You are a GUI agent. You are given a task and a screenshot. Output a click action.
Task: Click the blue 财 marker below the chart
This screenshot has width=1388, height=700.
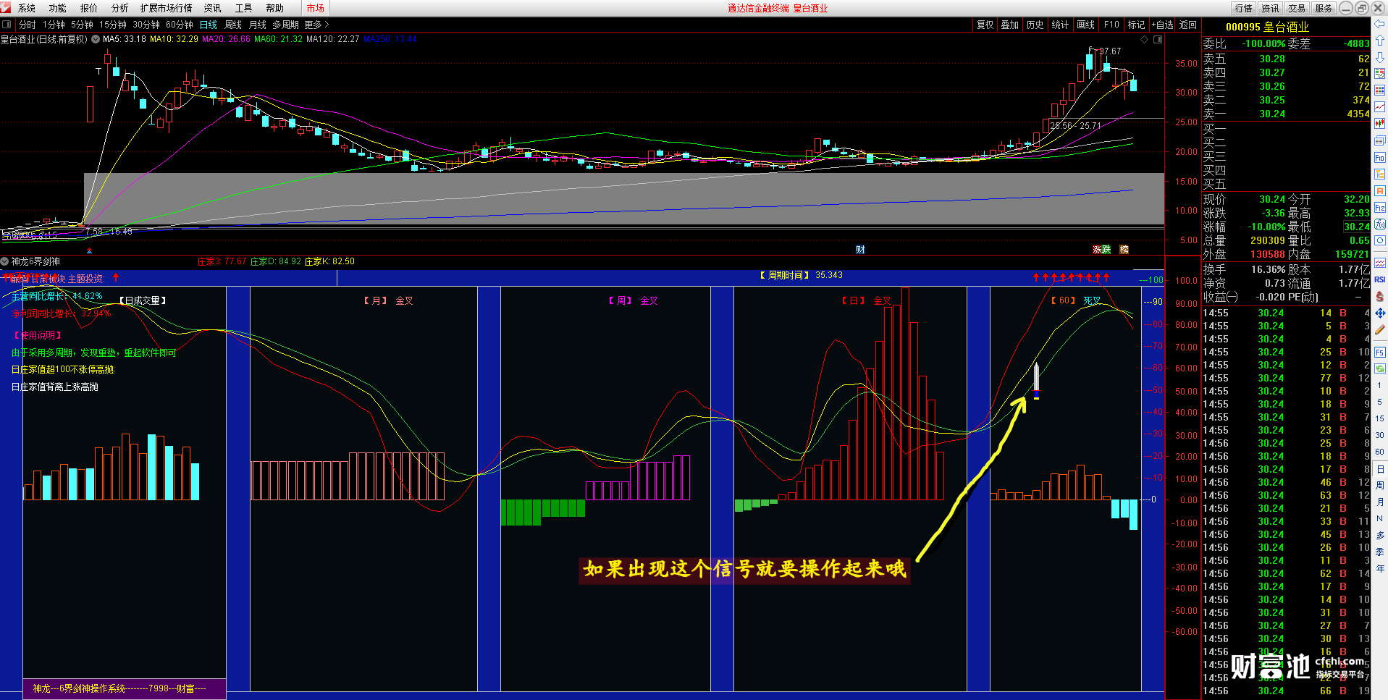[860, 249]
